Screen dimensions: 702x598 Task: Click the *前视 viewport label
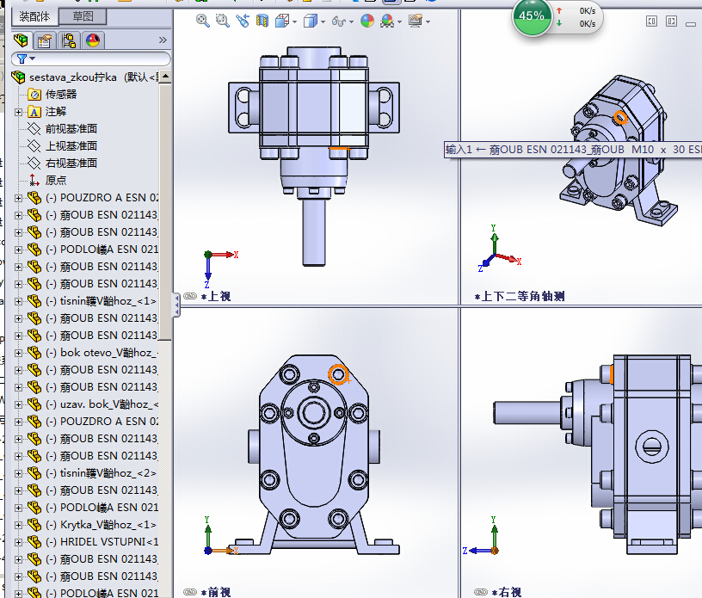[216, 592]
